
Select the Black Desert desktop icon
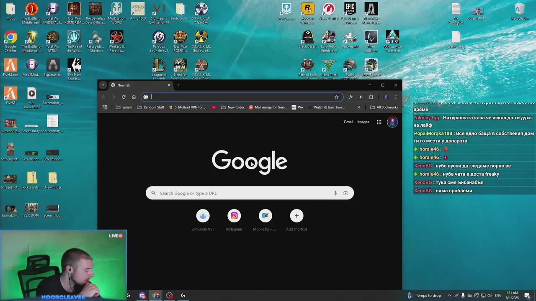[x=307, y=39]
